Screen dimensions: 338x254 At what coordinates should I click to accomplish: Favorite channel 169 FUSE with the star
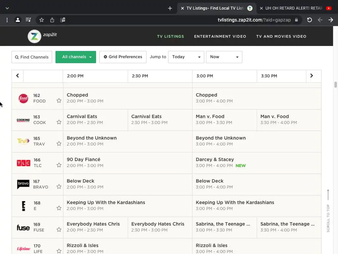(59, 230)
